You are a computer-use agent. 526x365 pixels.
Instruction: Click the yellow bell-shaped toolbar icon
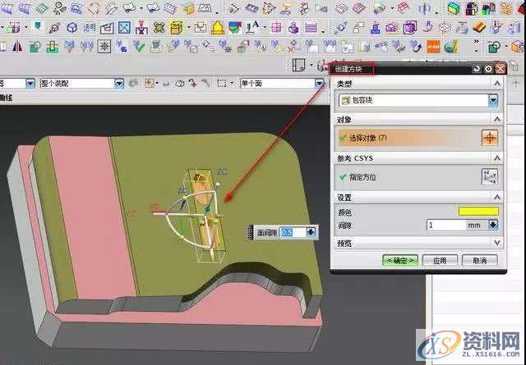(217, 27)
